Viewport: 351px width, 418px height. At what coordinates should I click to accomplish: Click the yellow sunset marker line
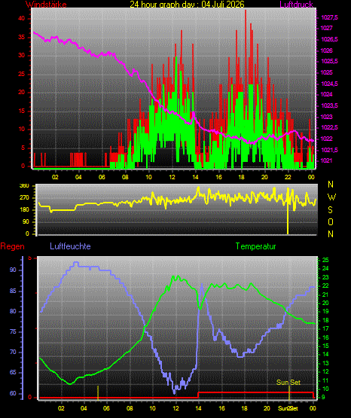coord(289,392)
